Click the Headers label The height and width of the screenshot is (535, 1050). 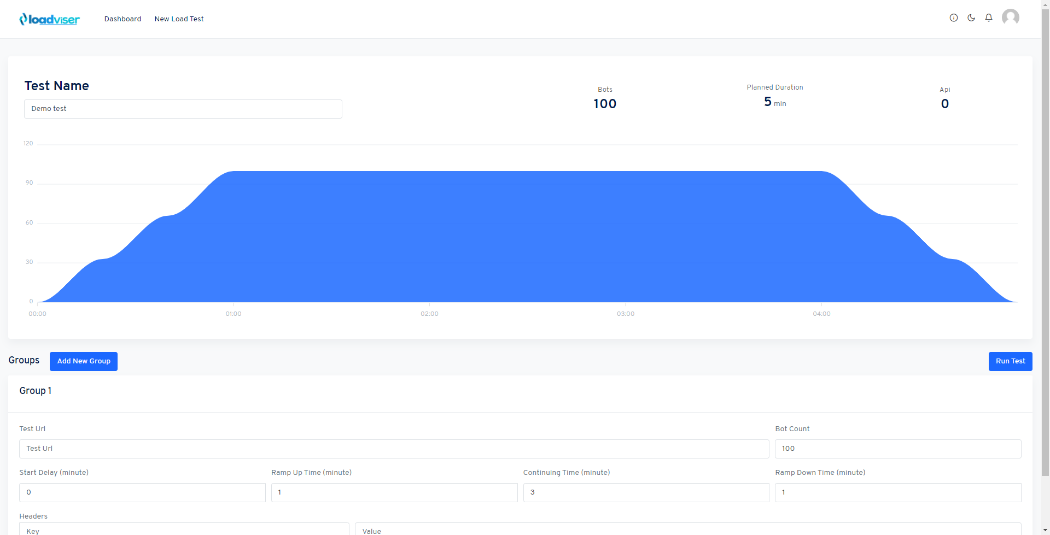click(33, 516)
